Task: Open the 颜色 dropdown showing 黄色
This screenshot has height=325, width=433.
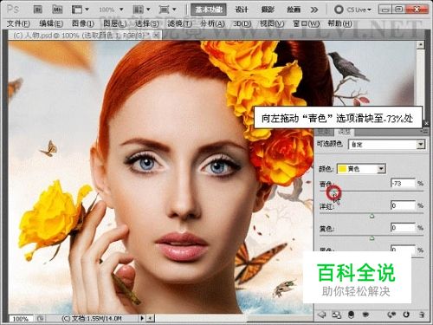Action: coord(361,169)
